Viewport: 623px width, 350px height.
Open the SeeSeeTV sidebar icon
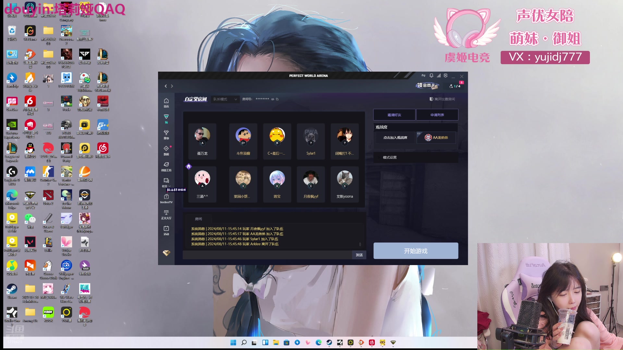point(166,198)
